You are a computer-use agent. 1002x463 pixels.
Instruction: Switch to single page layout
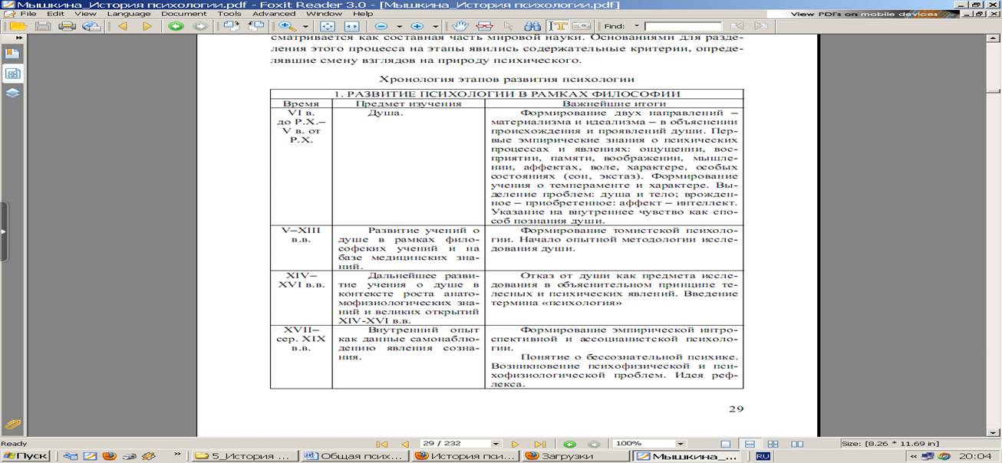[x=726, y=444]
